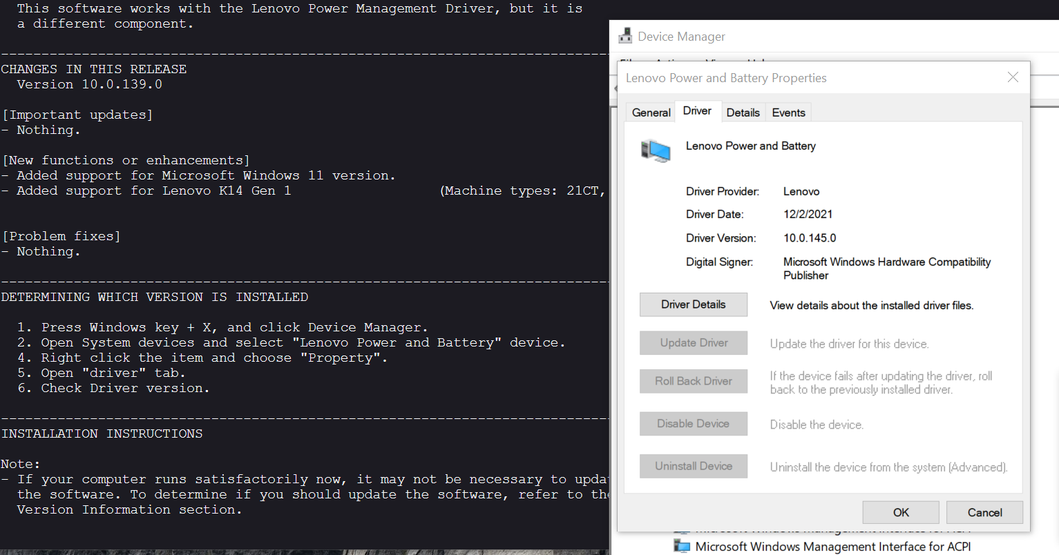Click the Roll Back Driver button
Image resolution: width=1059 pixels, height=555 pixels.
693,381
